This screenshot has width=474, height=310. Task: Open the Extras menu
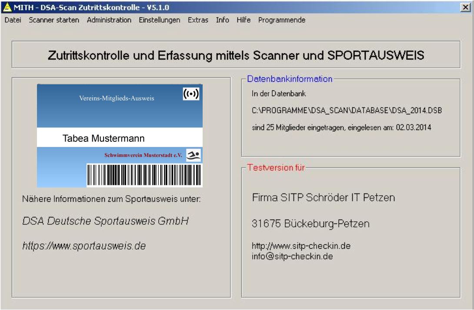pos(198,20)
